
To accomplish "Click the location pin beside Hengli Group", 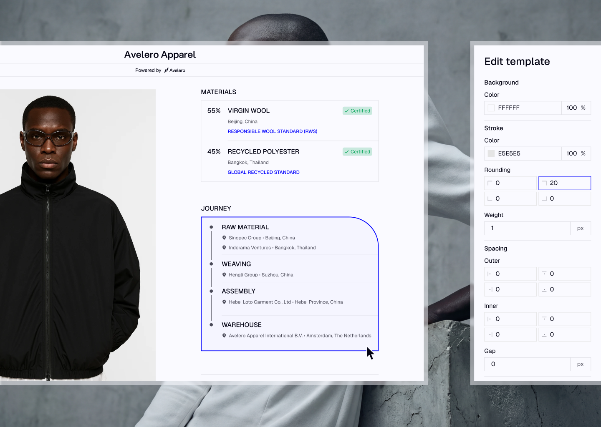I will point(224,275).
